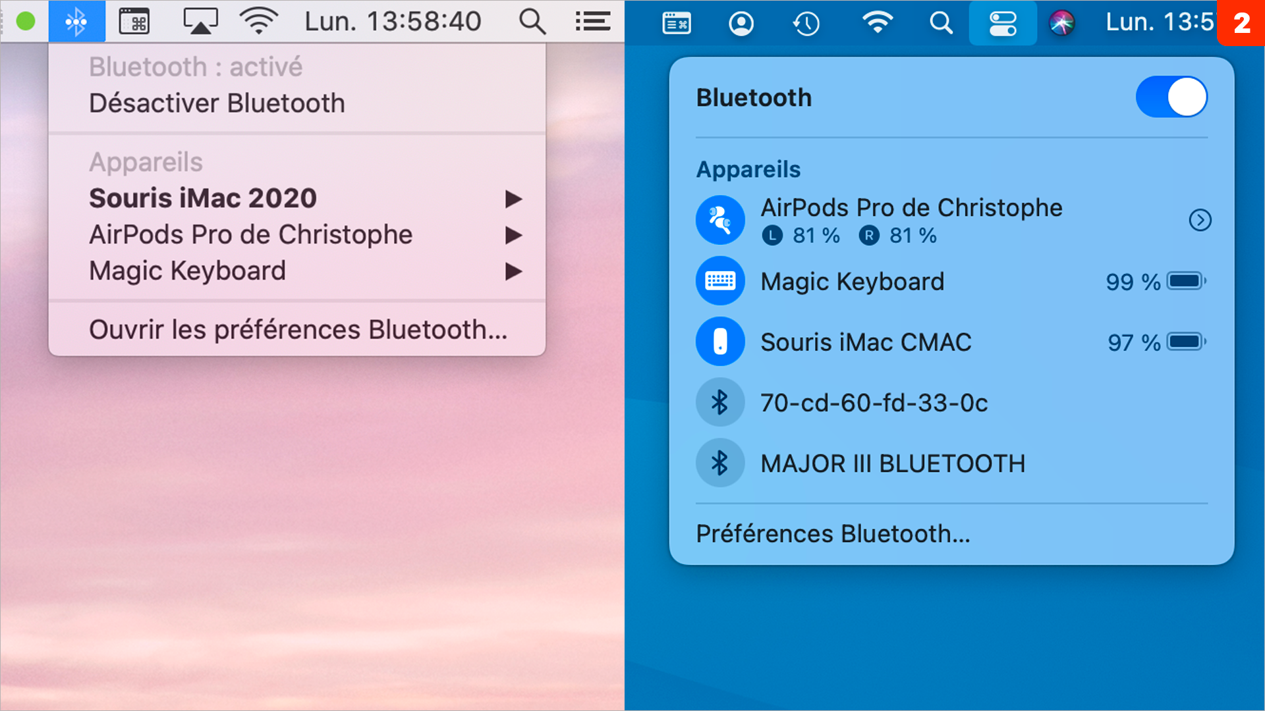Click AirPods Pro de Christophe in panel
Viewport: 1265px width, 711px height.
click(911, 207)
